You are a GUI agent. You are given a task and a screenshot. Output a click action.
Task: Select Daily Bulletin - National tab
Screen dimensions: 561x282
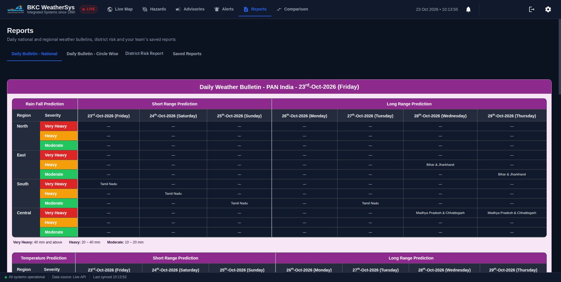34,54
